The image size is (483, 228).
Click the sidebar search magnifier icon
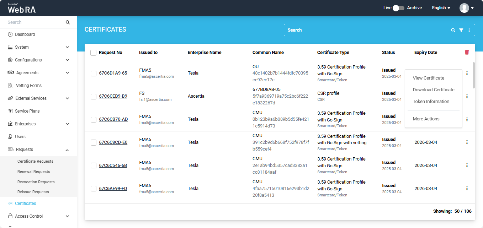(x=68, y=22)
